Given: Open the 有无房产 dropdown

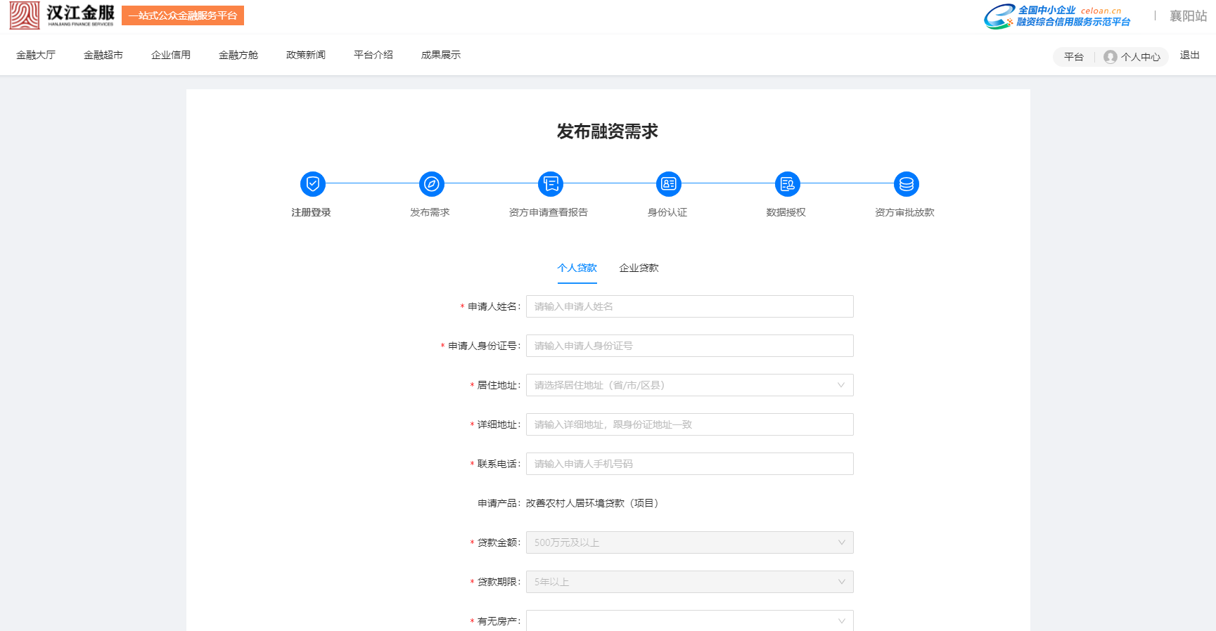Looking at the screenshot, I should [689, 620].
